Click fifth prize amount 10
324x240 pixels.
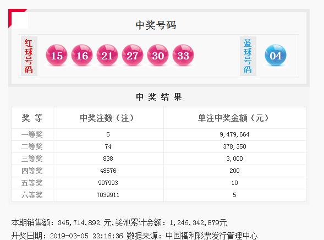click(234, 183)
